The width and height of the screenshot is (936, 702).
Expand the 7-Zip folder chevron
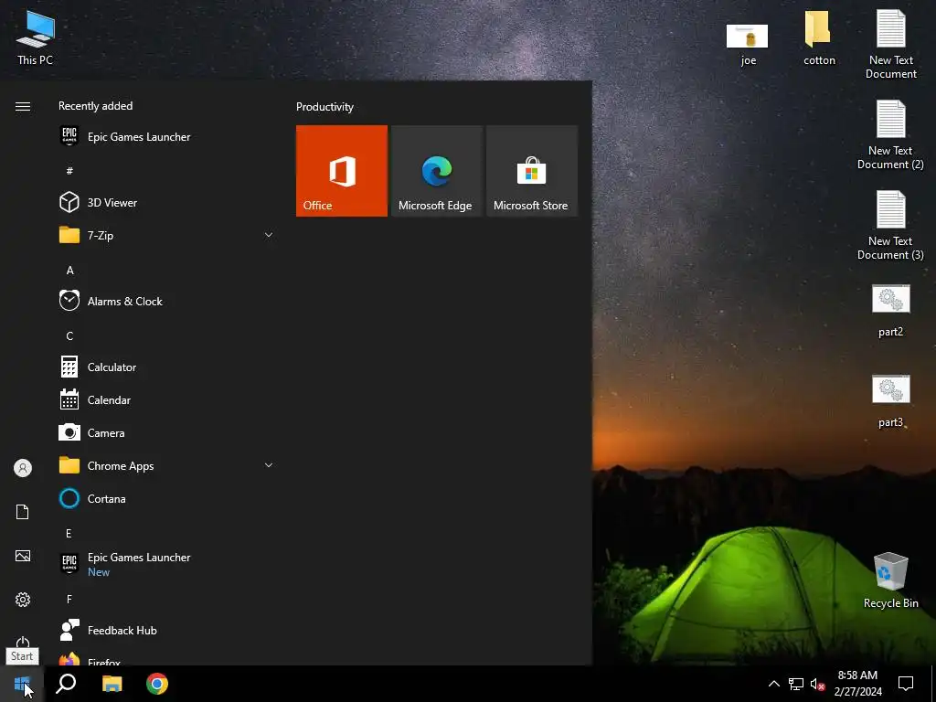point(269,235)
